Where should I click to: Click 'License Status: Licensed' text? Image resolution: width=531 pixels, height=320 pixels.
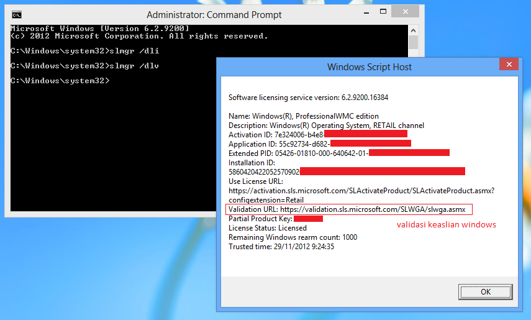(268, 228)
